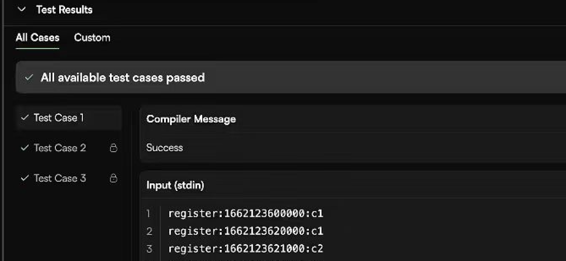Click the Compiler Message header
The width and height of the screenshot is (566, 261).
click(x=191, y=119)
